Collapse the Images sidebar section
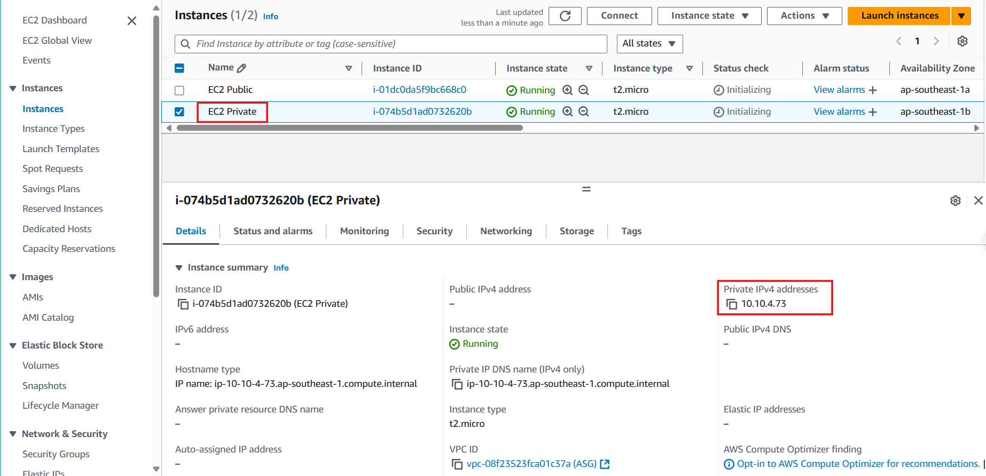986x476 pixels. (13, 277)
